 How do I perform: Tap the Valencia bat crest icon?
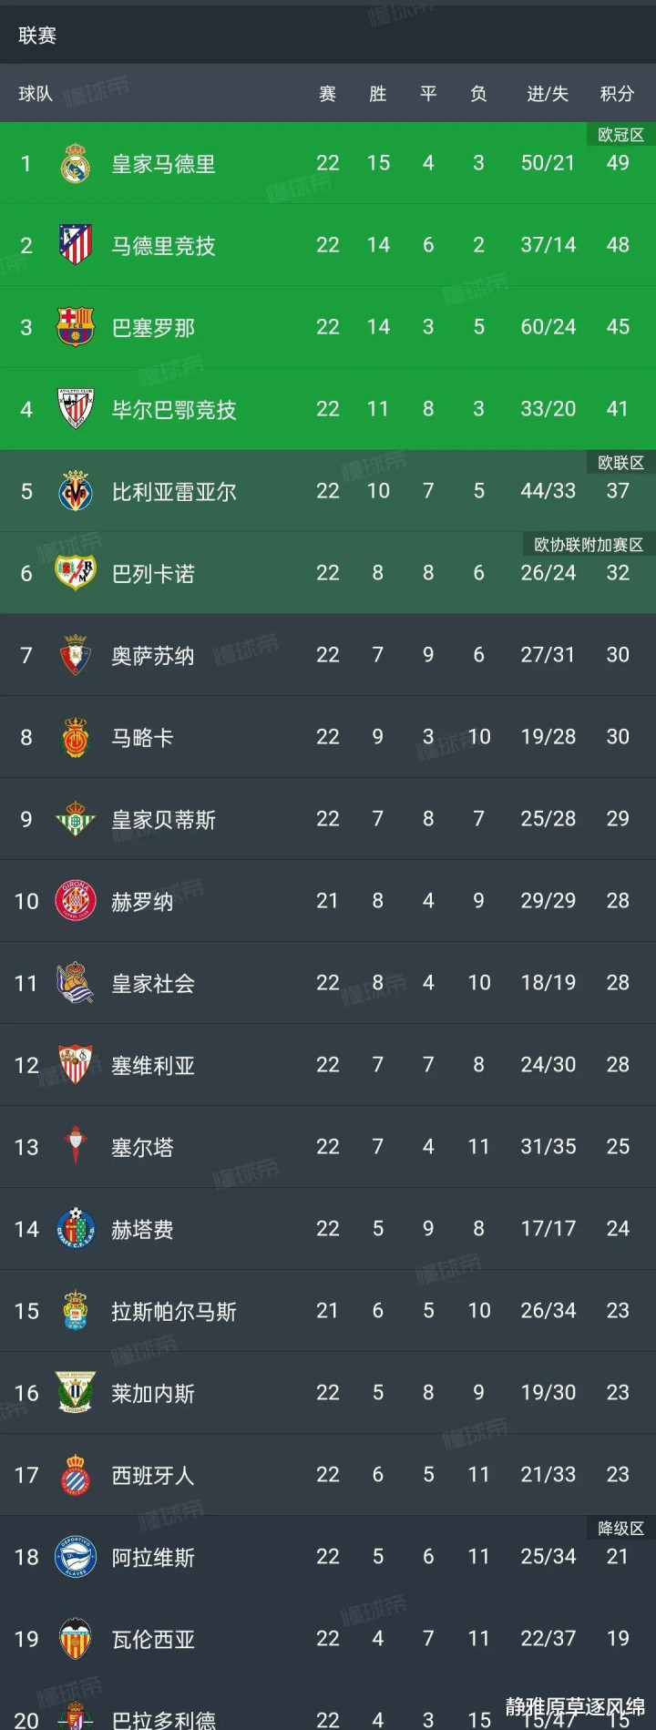point(76,1638)
